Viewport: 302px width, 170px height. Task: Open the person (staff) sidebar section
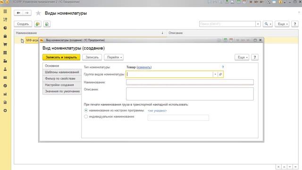click(x=5, y=69)
